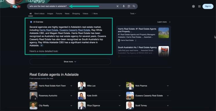The width and height of the screenshot is (216, 111).
Task: Click the Sign in button
Action: (208, 6)
